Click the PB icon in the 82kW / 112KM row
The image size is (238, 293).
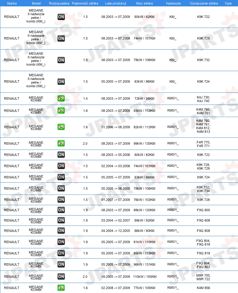click(x=61, y=127)
